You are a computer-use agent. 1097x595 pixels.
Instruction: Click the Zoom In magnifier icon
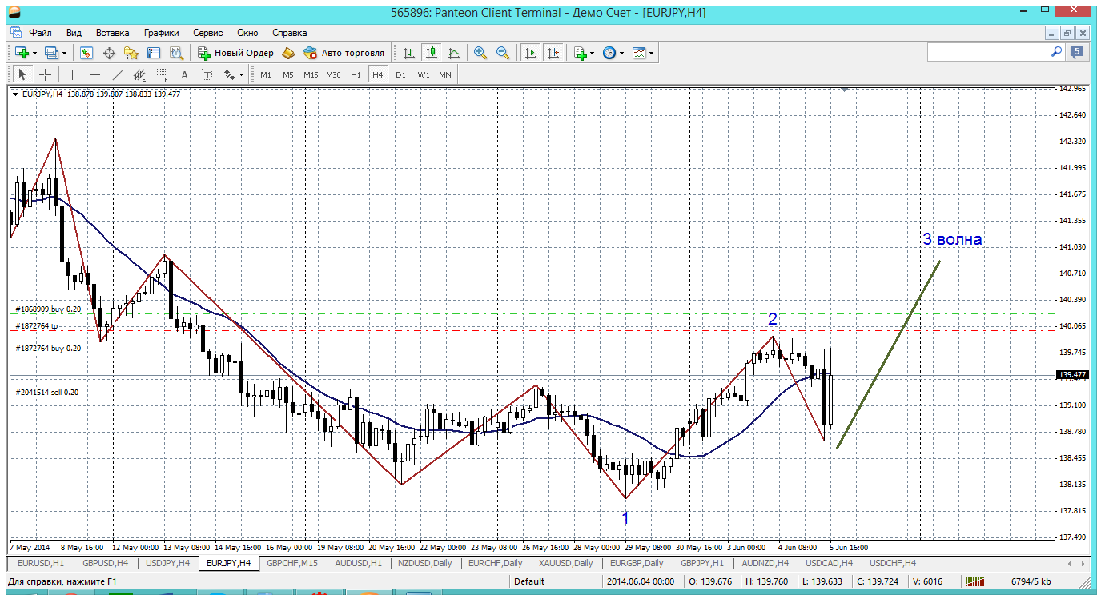click(480, 53)
